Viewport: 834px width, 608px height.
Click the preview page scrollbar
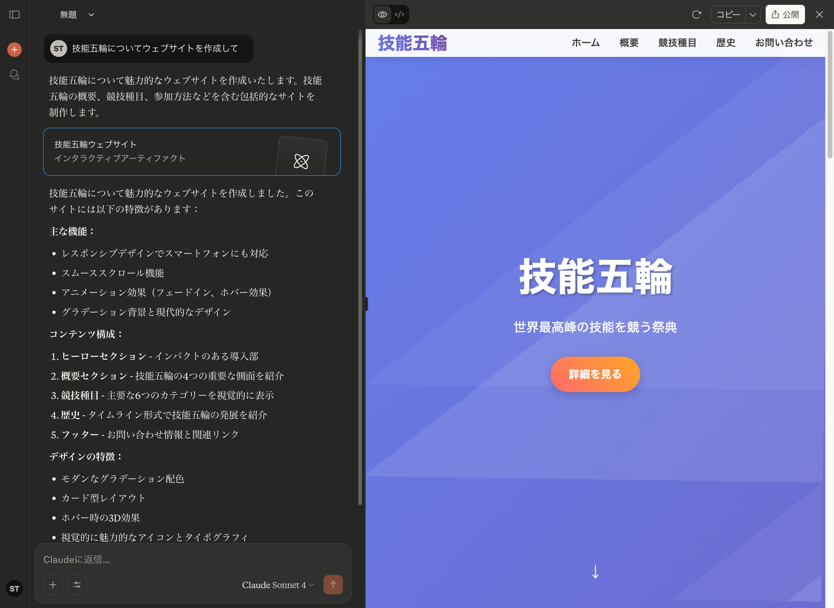coord(830,95)
